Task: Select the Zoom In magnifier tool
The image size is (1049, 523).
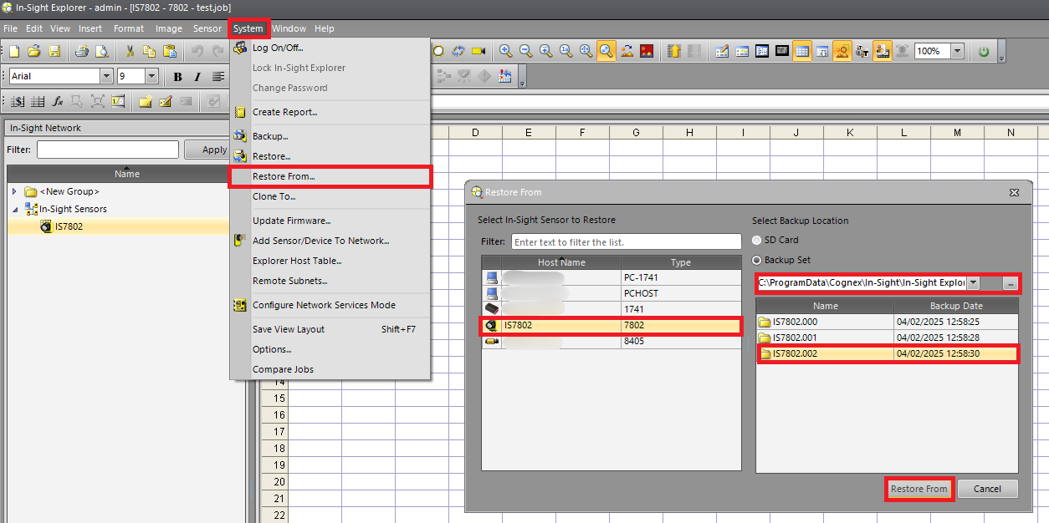Action: point(505,51)
